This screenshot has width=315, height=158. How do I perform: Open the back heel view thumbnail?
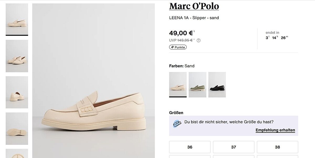pos(17,92)
